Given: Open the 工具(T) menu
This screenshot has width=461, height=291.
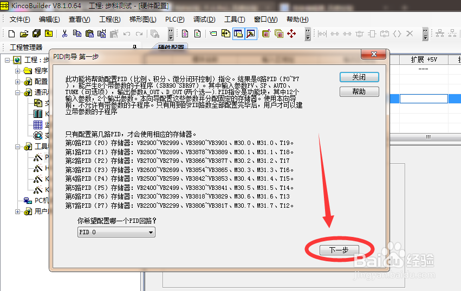Looking at the screenshot, I should pos(235,19).
